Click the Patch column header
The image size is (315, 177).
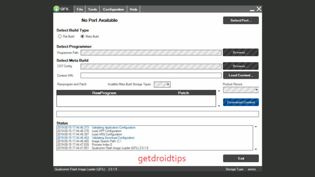(183, 93)
